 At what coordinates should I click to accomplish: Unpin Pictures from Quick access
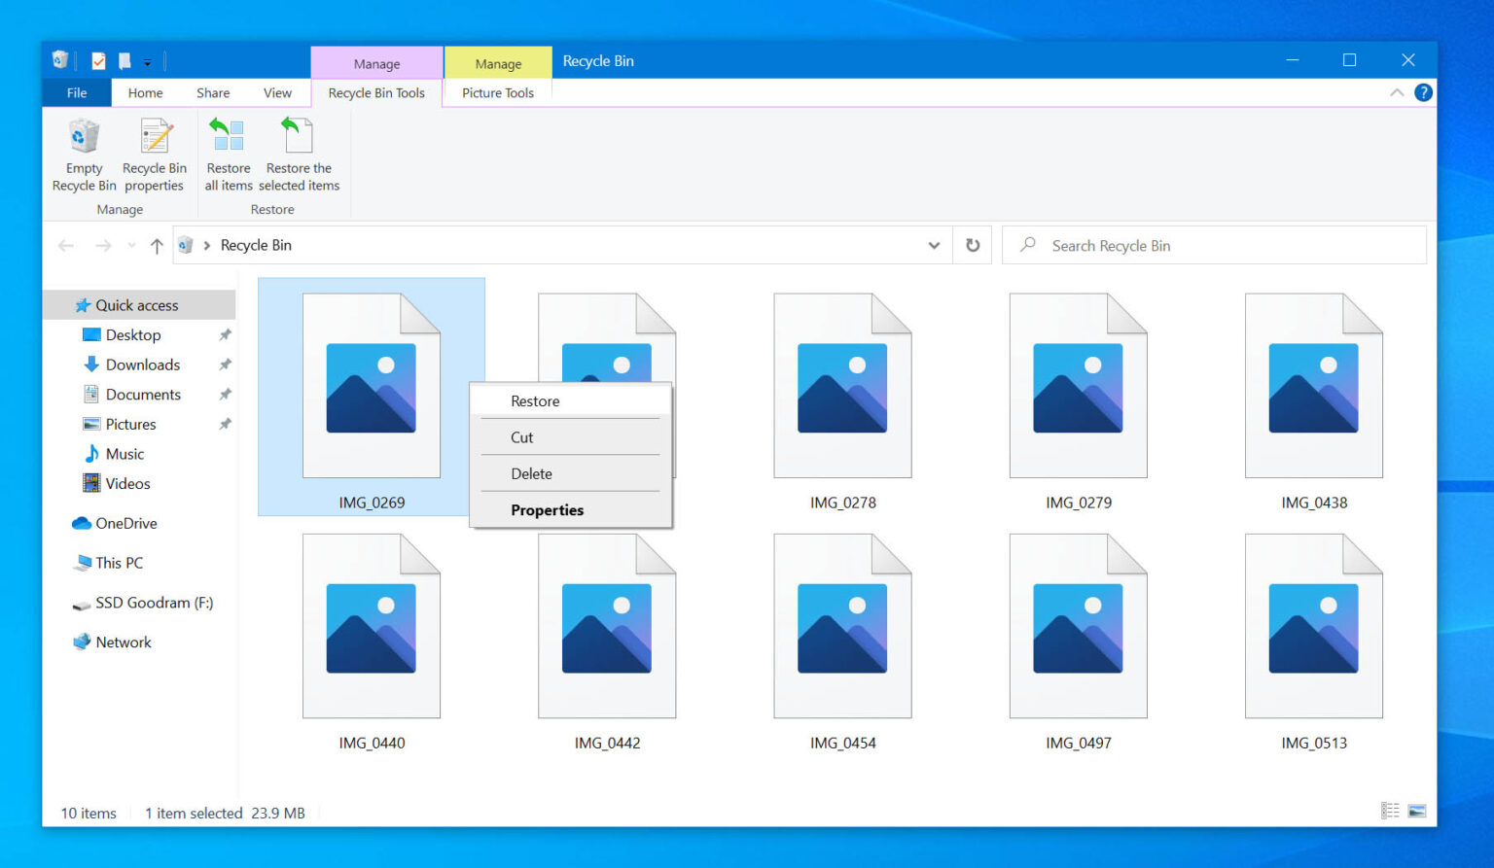click(225, 424)
